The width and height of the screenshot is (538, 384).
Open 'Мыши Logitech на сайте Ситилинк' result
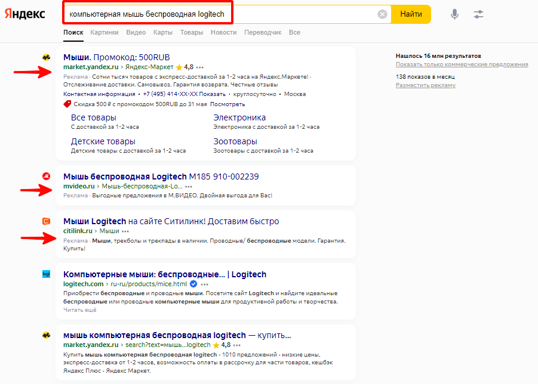(x=171, y=221)
